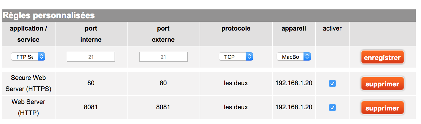This screenshot has height=124, width=421.
Task: Open the protocole dropdown set to TCP
Action: coord(236,57)
